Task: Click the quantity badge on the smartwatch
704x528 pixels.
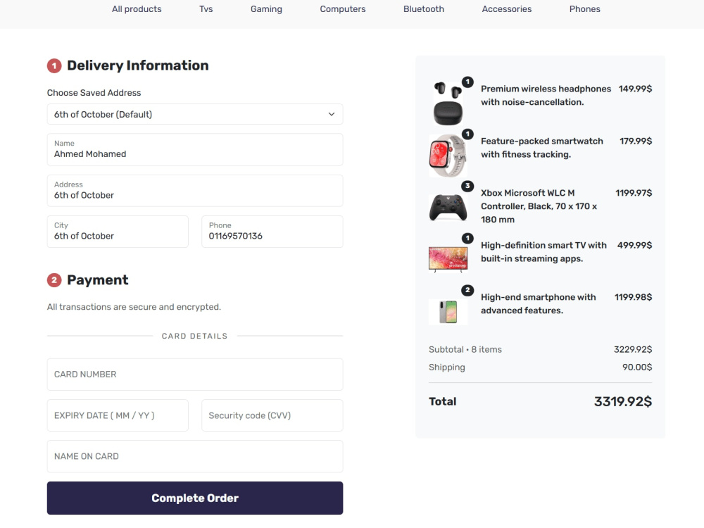Action: tap(467, 134)
